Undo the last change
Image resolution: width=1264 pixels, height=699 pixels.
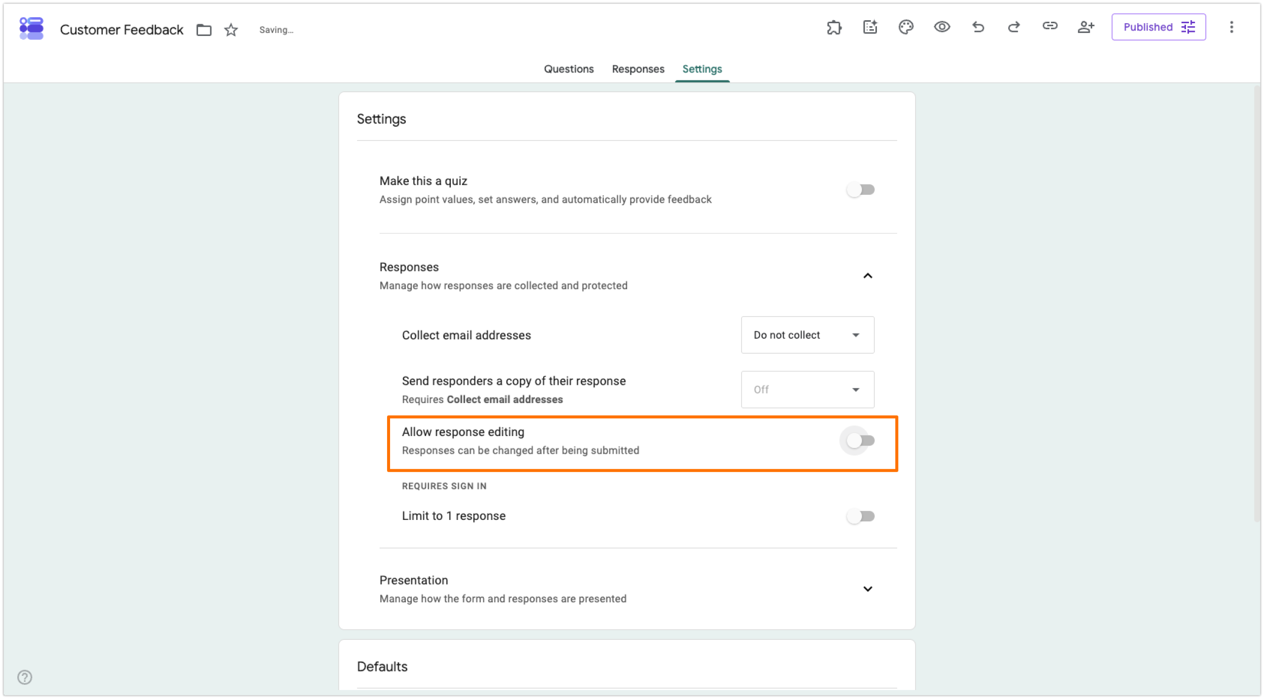pyautogui.click(x=978, y=27)
